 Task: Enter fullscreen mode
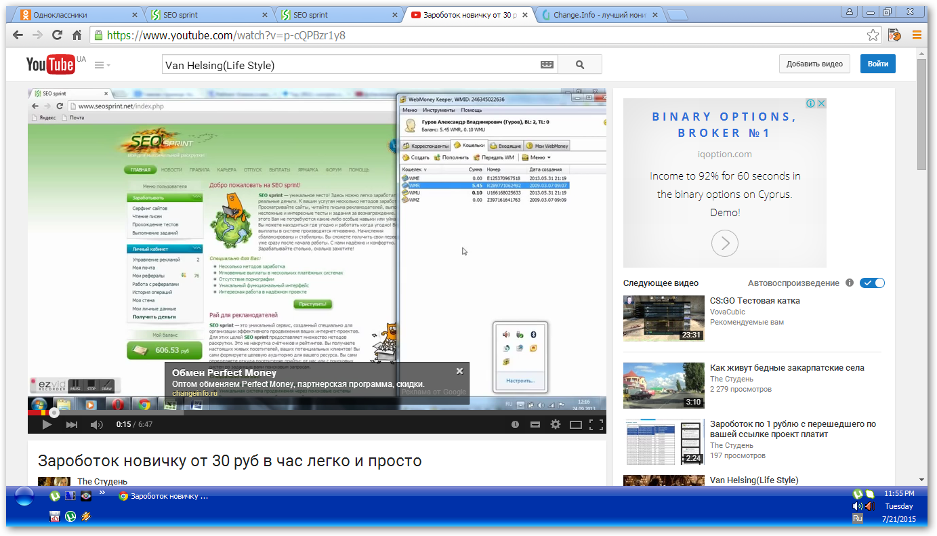tap(596, 425)
